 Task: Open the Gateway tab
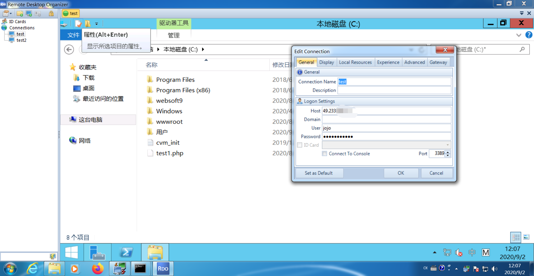click(x=438, y=62)
